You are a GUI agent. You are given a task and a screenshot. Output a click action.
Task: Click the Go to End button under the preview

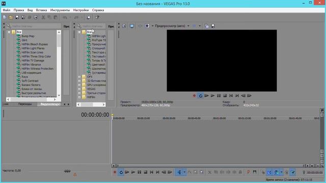237,96
